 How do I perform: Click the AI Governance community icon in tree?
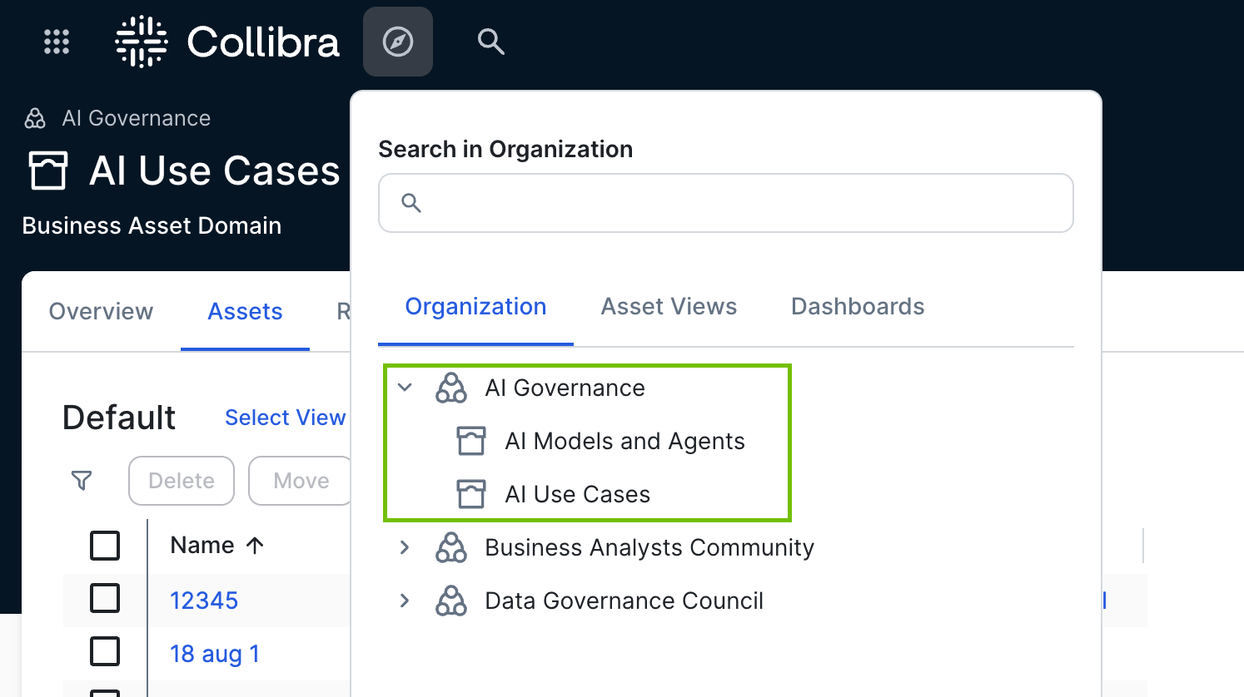451,388
